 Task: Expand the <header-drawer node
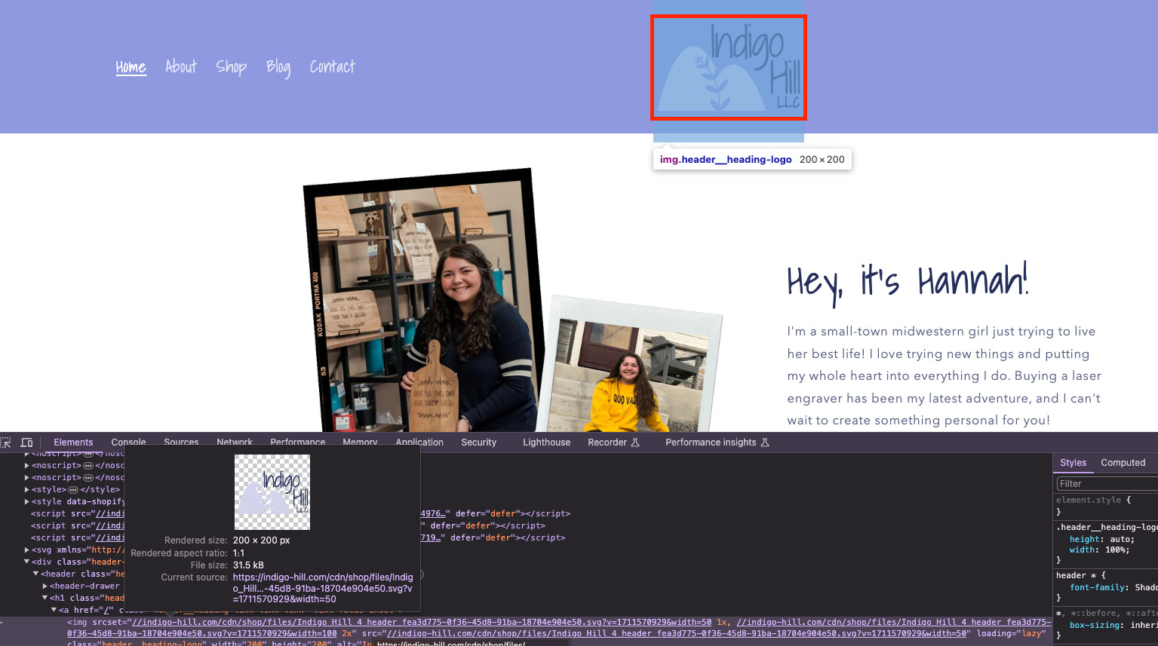[x=45, y=586]
